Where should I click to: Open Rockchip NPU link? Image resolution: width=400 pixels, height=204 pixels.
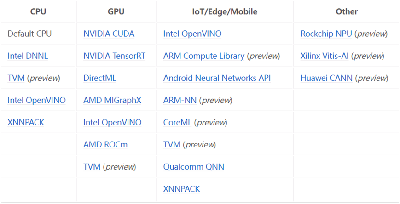point(326,34)
